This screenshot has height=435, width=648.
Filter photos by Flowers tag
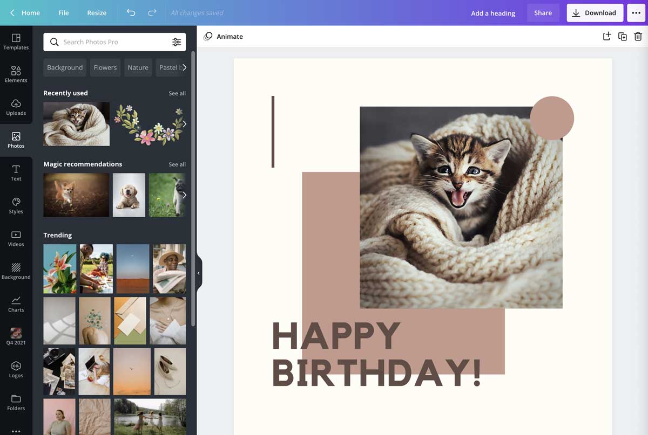105,67
